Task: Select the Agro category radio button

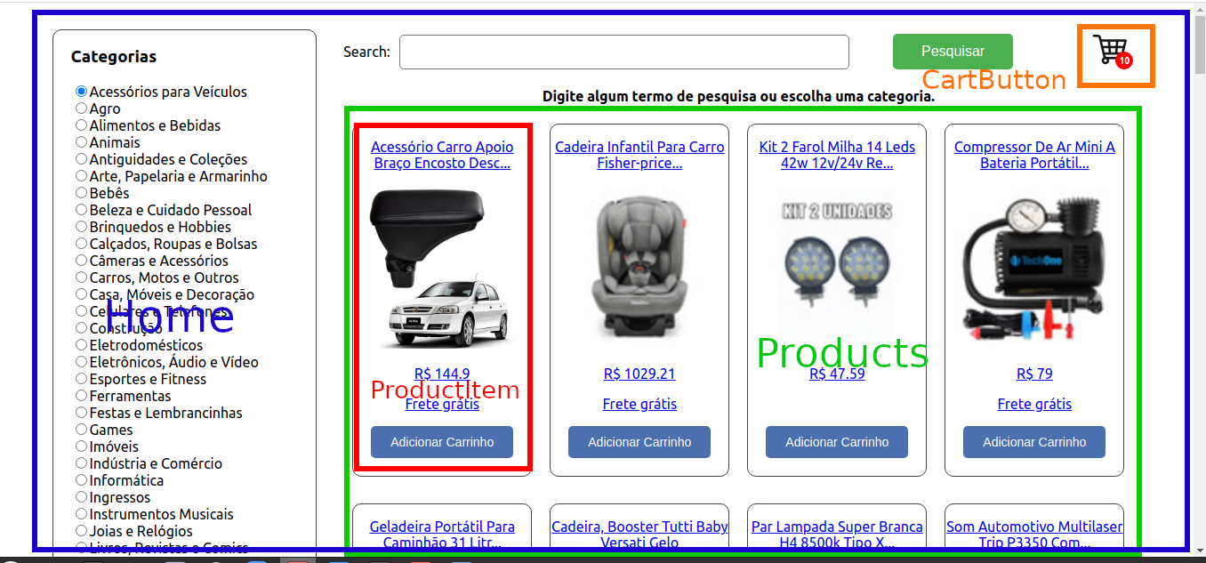Action: (82, 109)
